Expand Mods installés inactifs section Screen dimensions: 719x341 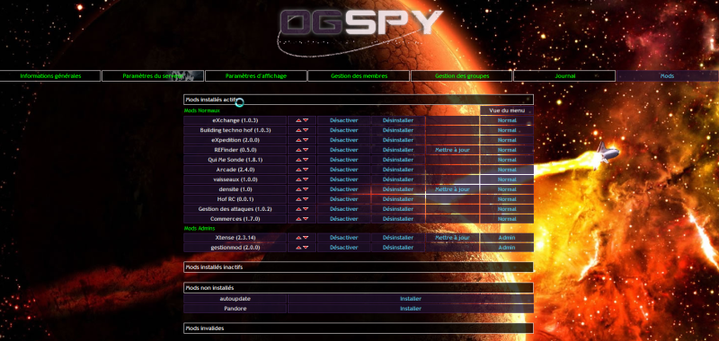pos(359,267)
